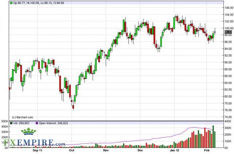This screenshot has height=154, width=234.
Task: Click the latest candlestick at 98.88
Action: (215, 32)
